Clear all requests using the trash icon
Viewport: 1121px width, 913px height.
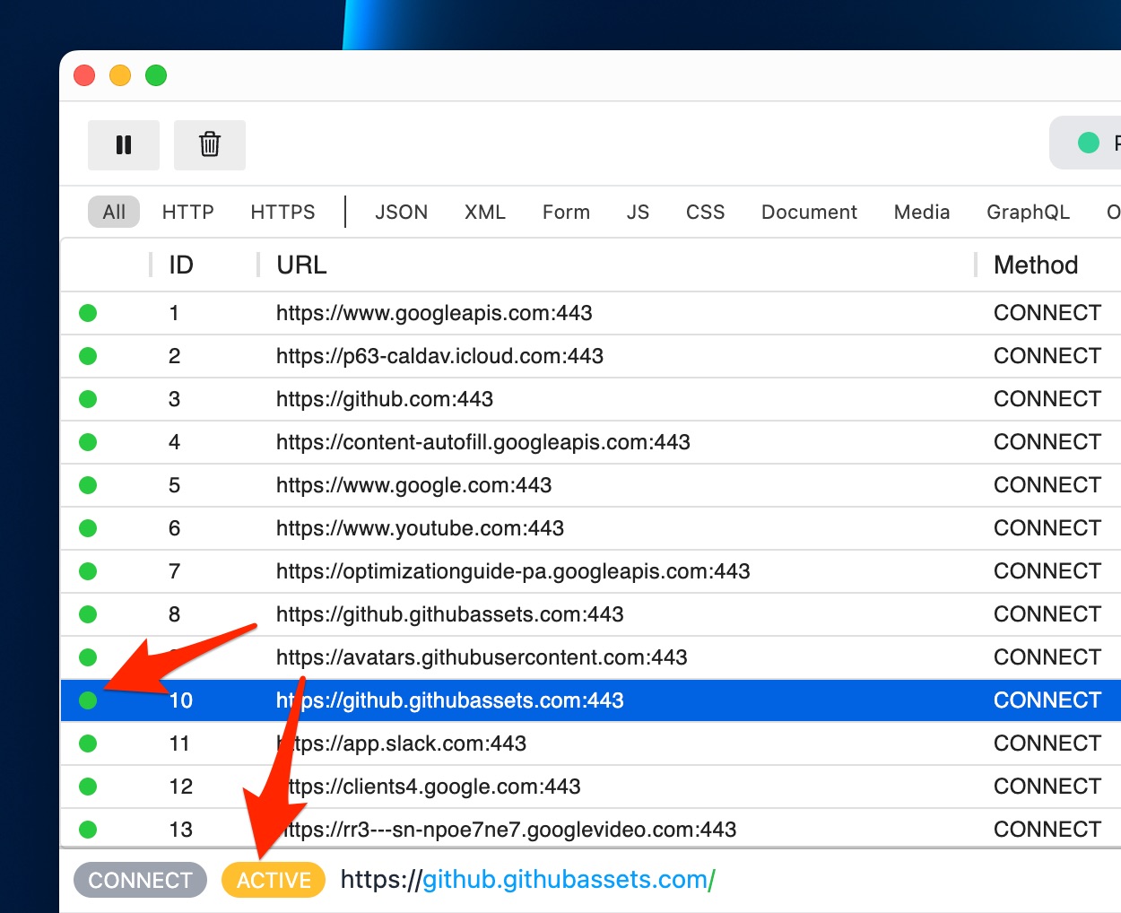tap(209, 144)
